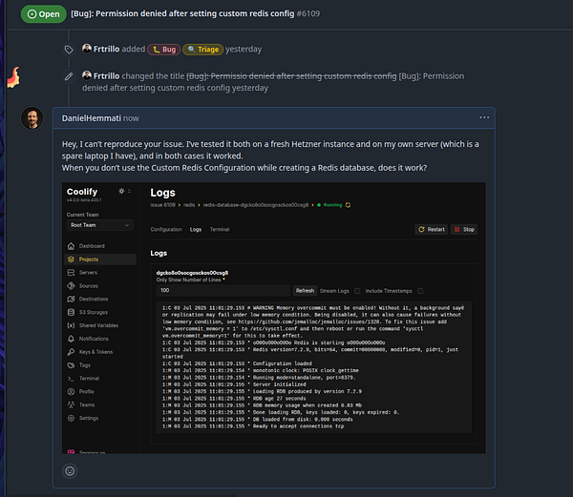Click the Bug label
The image size is (573, 497).
164,50
